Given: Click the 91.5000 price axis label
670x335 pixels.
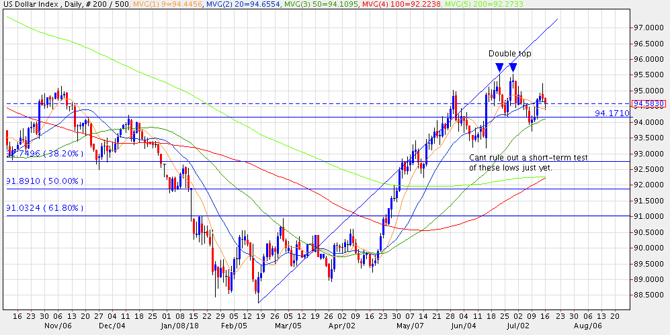Looking at the screenshot, I should 648,201.
